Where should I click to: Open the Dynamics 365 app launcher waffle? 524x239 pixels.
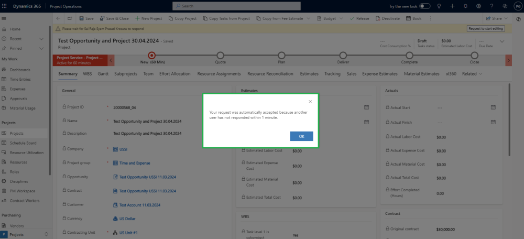coord(4,6)
